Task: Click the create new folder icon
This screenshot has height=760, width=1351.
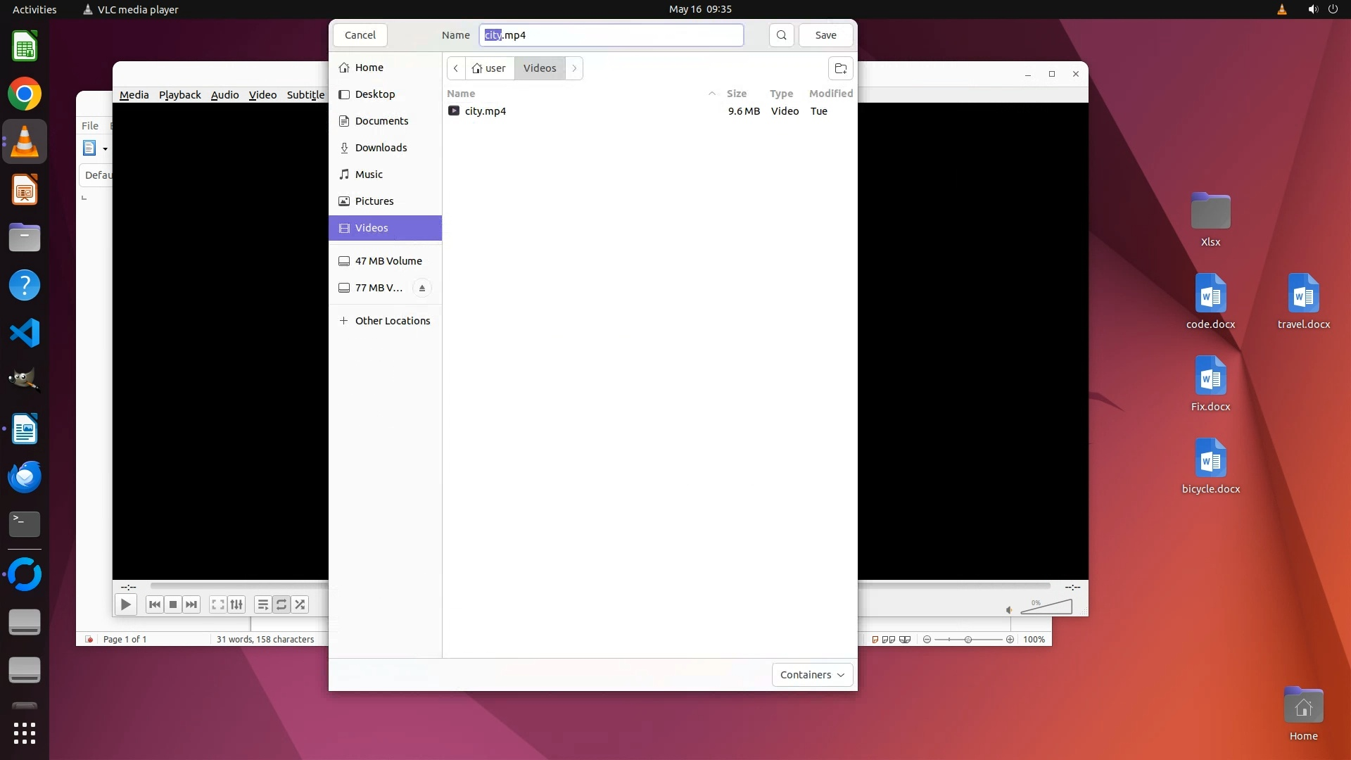Action: tap(840, 68)
